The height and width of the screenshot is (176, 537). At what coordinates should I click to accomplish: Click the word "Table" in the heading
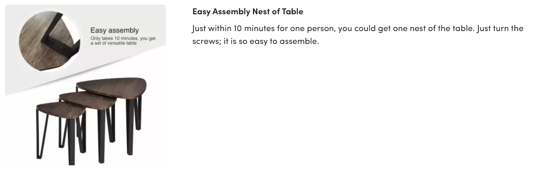point(293,11)
